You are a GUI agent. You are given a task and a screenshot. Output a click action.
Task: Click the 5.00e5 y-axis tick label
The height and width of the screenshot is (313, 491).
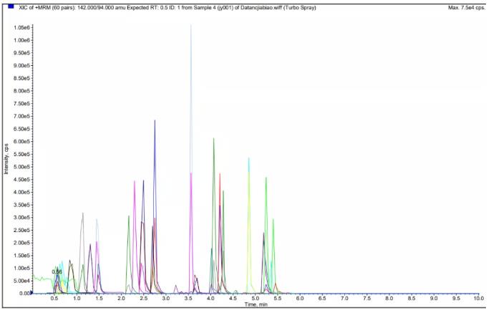pyautogui.click(x=19, y=167)
